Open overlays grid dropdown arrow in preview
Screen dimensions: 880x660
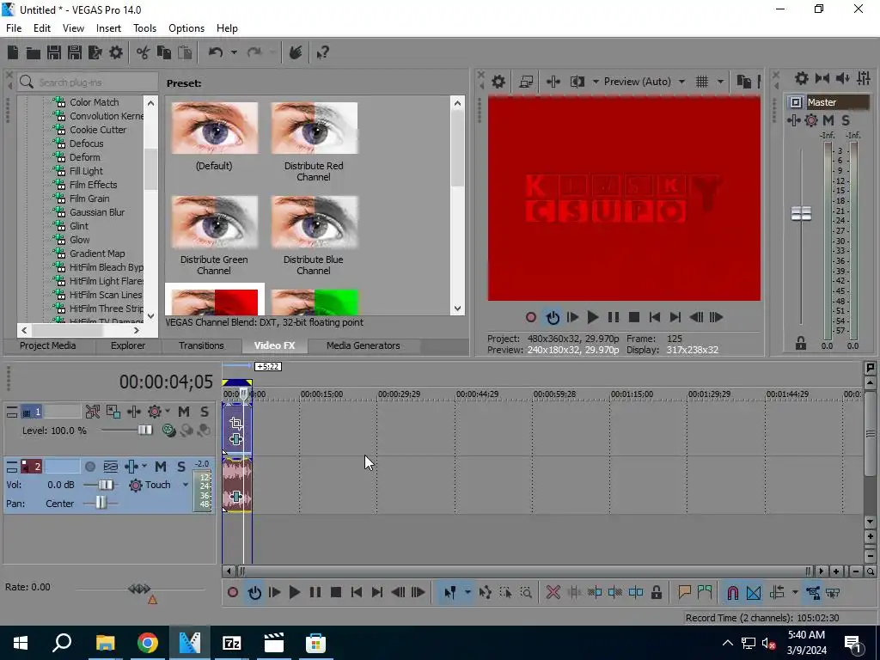tap(721, 82)
